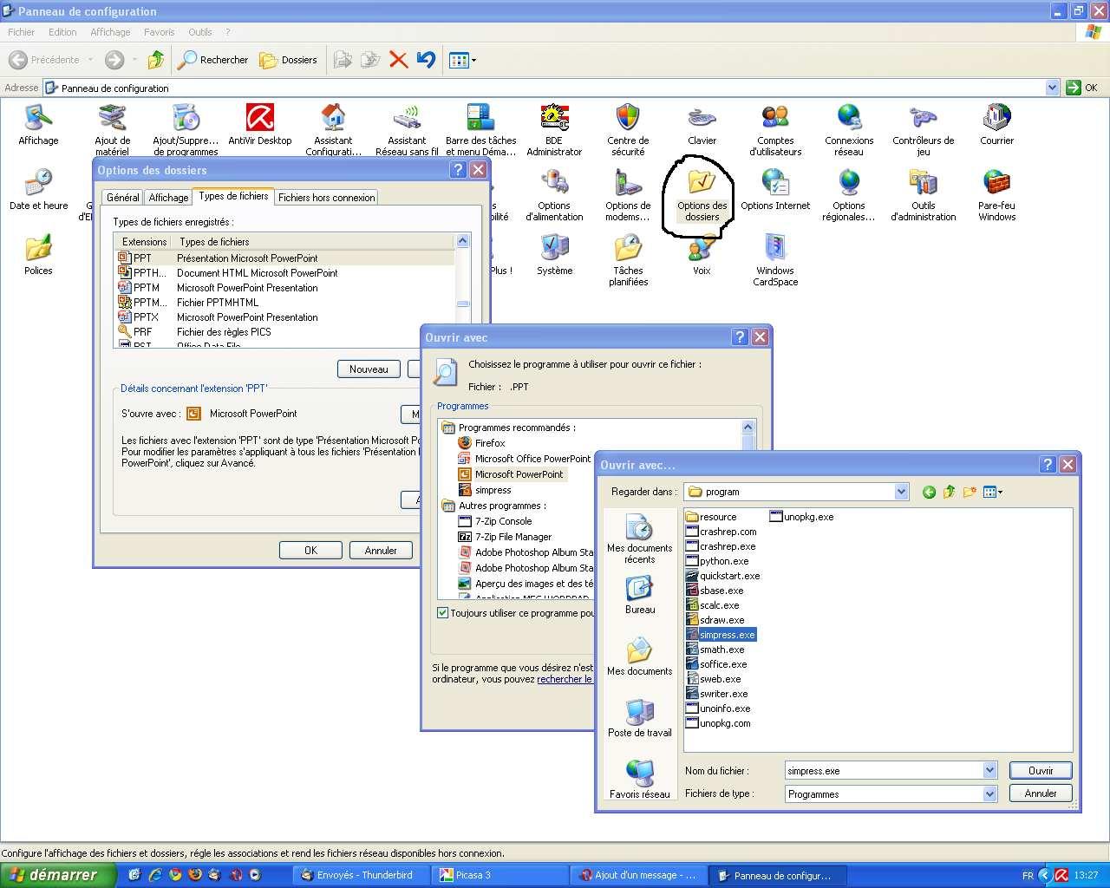Open Options régionales icon
1110x888 pixels.
click(x=849, y=194)
